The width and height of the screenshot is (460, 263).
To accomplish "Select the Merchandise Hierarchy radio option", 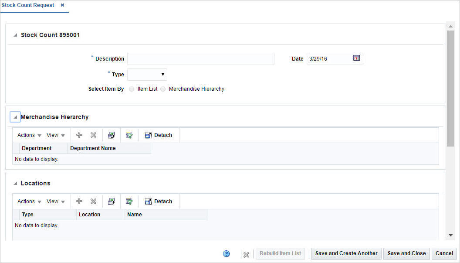I will (163, 89).
